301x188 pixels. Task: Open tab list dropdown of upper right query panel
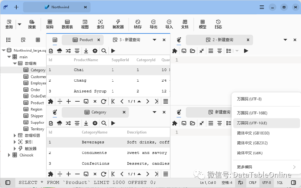coord(285,40)
